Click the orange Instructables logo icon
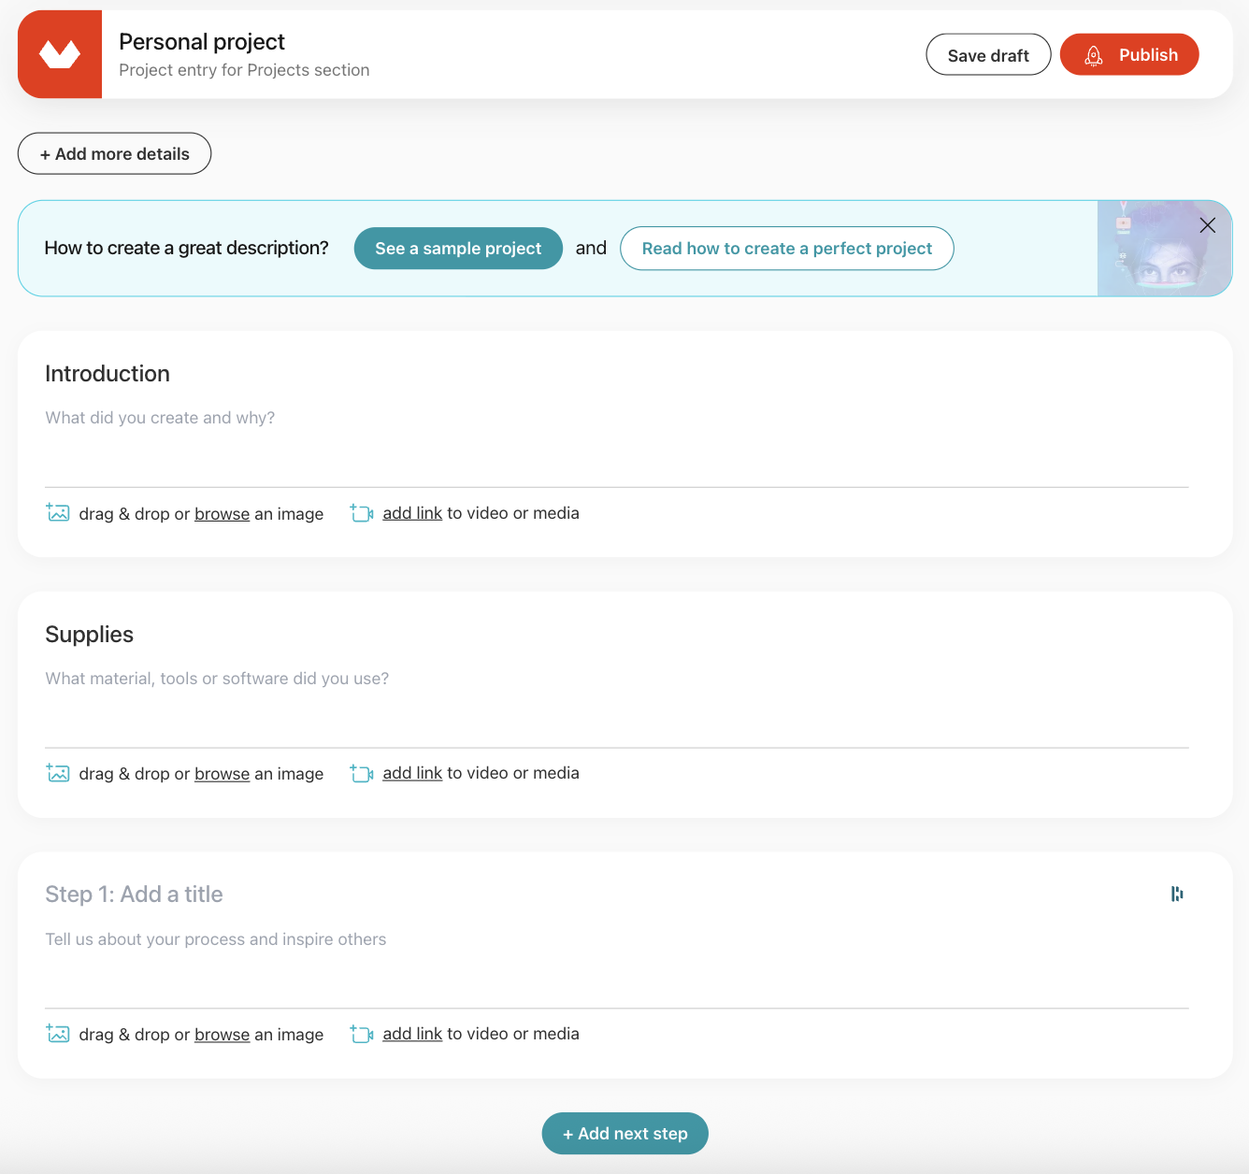The width and height of the screenshot is (1249, 1174). click(x=60, y=54)
